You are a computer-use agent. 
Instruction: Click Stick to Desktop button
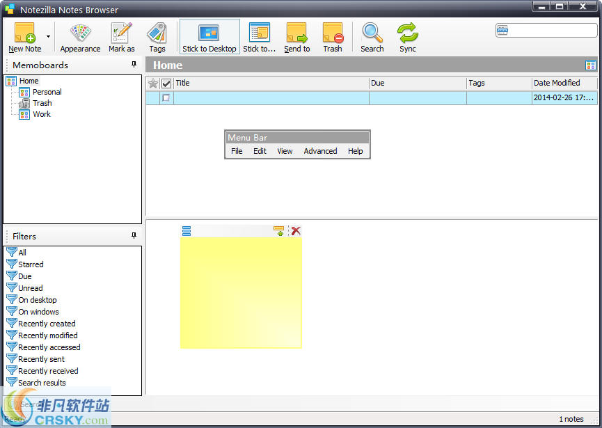point(209,38)
